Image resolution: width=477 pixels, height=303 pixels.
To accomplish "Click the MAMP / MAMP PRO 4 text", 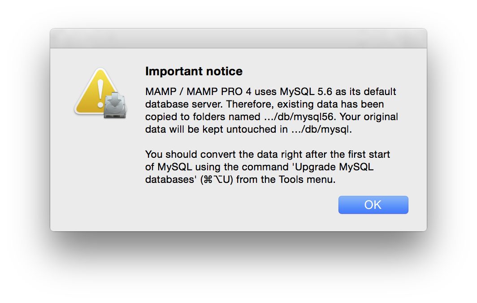I will click(198, 91).
